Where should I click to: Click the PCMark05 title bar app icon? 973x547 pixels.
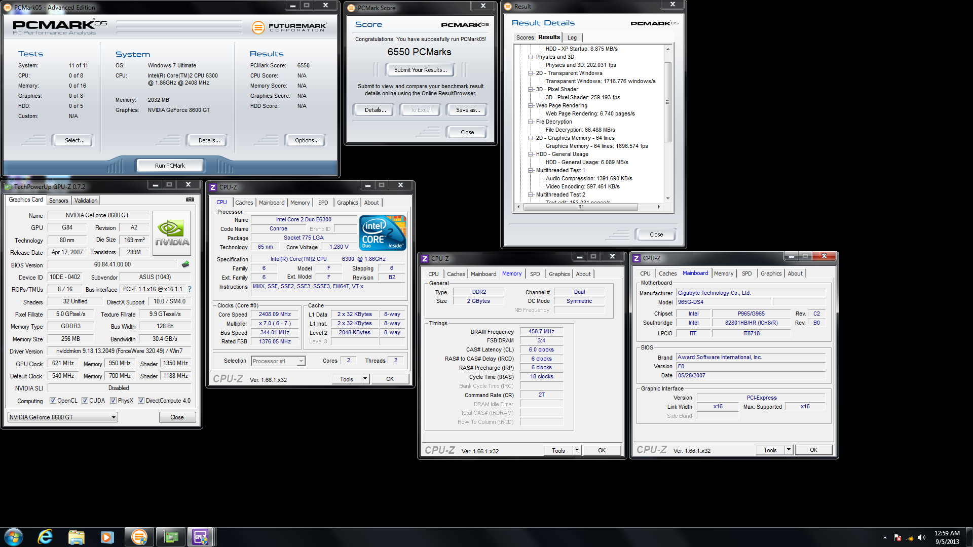[x=8, y=8]
